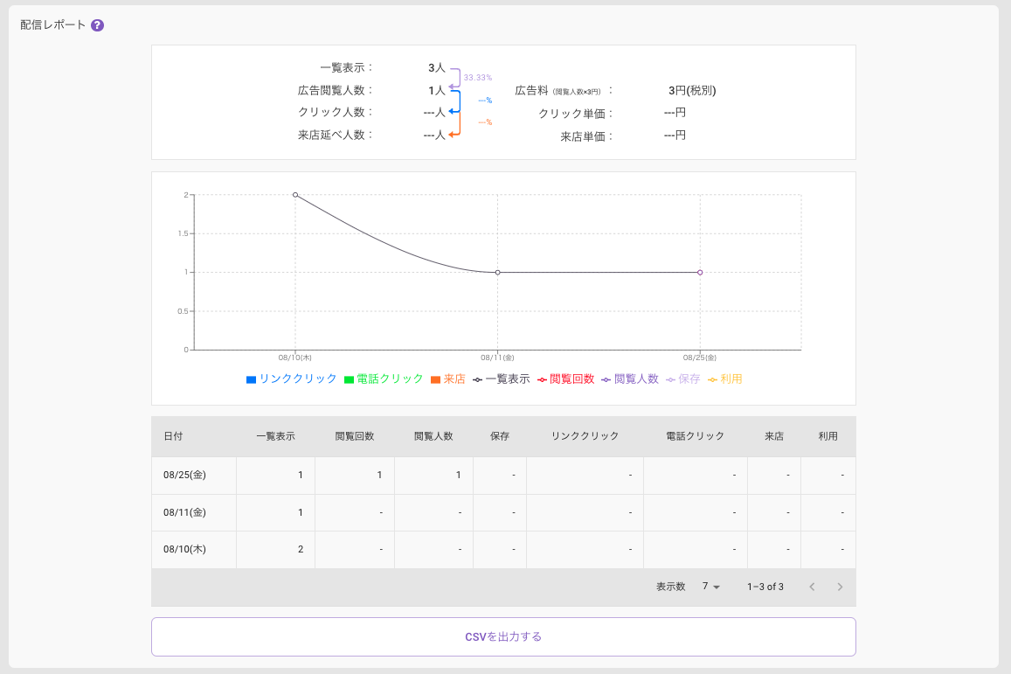The image size is (1011, 674).
Task: Click the 3人 一覧表示 summary value
Action: tap(437, 67)
